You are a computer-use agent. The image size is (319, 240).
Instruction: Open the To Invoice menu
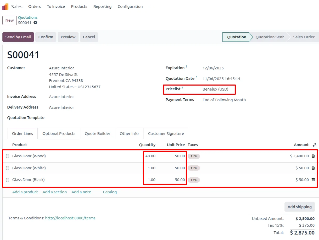(56, 7)
